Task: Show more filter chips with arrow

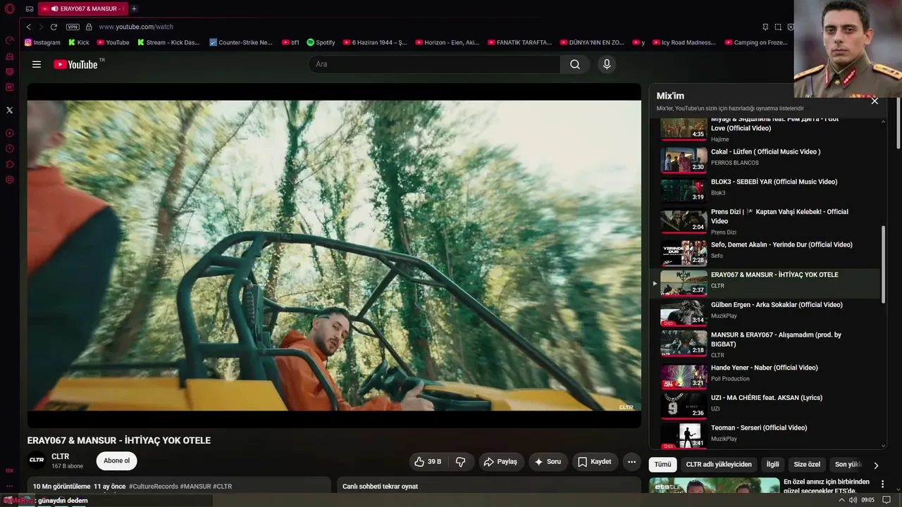Action: point(876,465)
